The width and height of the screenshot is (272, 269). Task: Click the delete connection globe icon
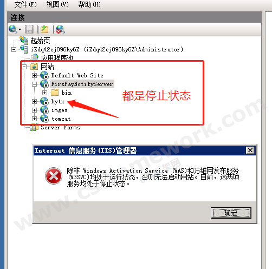pos(61,29)
